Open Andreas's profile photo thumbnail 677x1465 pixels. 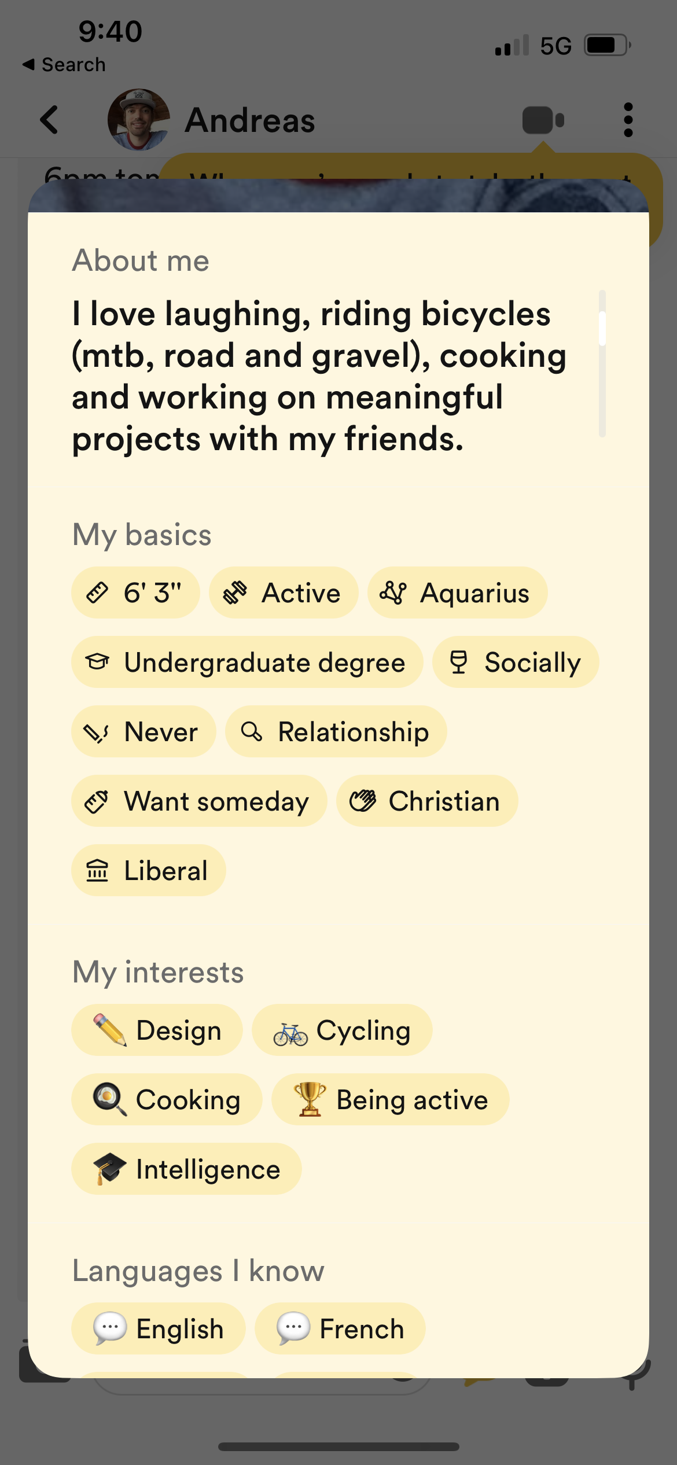(139, 120)
